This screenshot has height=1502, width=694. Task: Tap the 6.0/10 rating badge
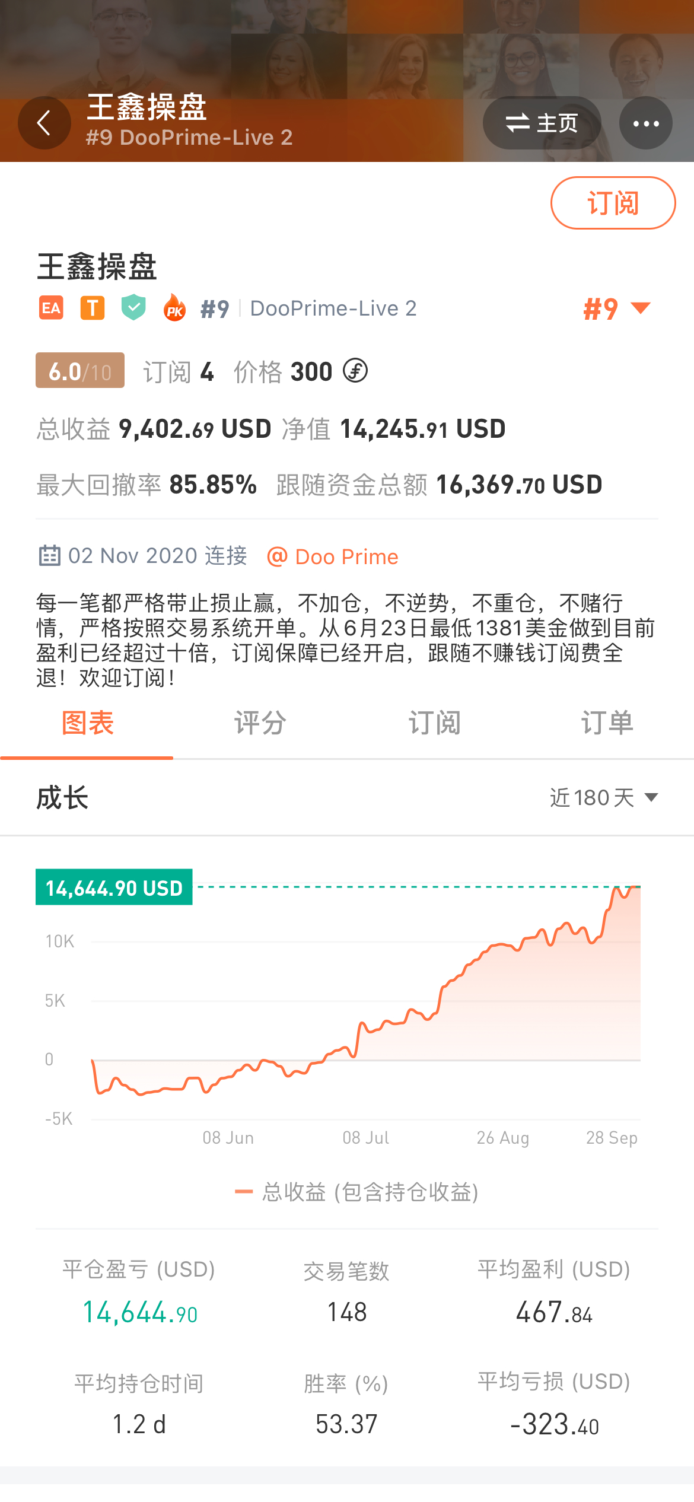point(80,370)
